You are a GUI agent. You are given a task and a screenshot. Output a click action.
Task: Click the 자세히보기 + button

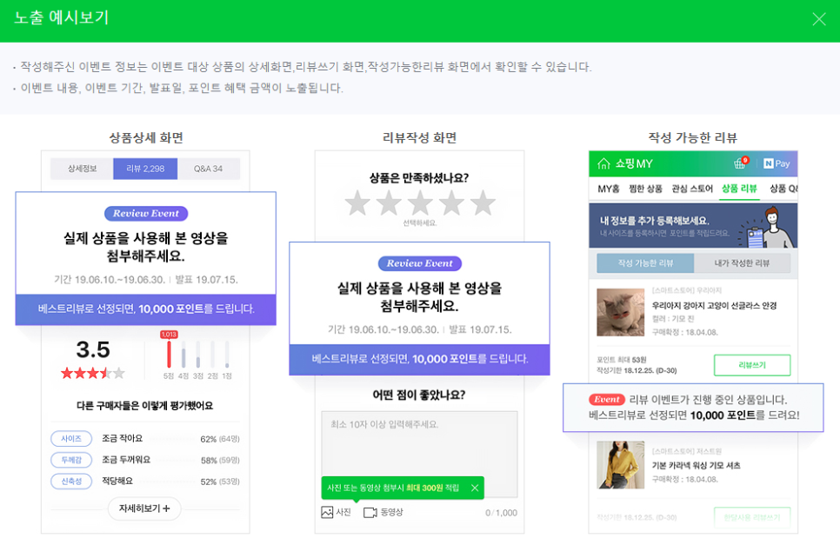click(144, 508)
